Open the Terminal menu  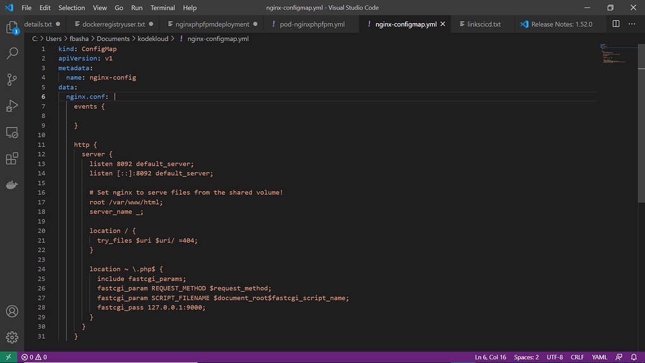point(163,8)
